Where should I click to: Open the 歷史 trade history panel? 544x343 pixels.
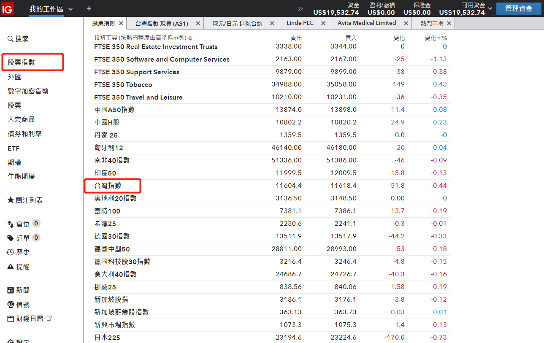[19, 252]
